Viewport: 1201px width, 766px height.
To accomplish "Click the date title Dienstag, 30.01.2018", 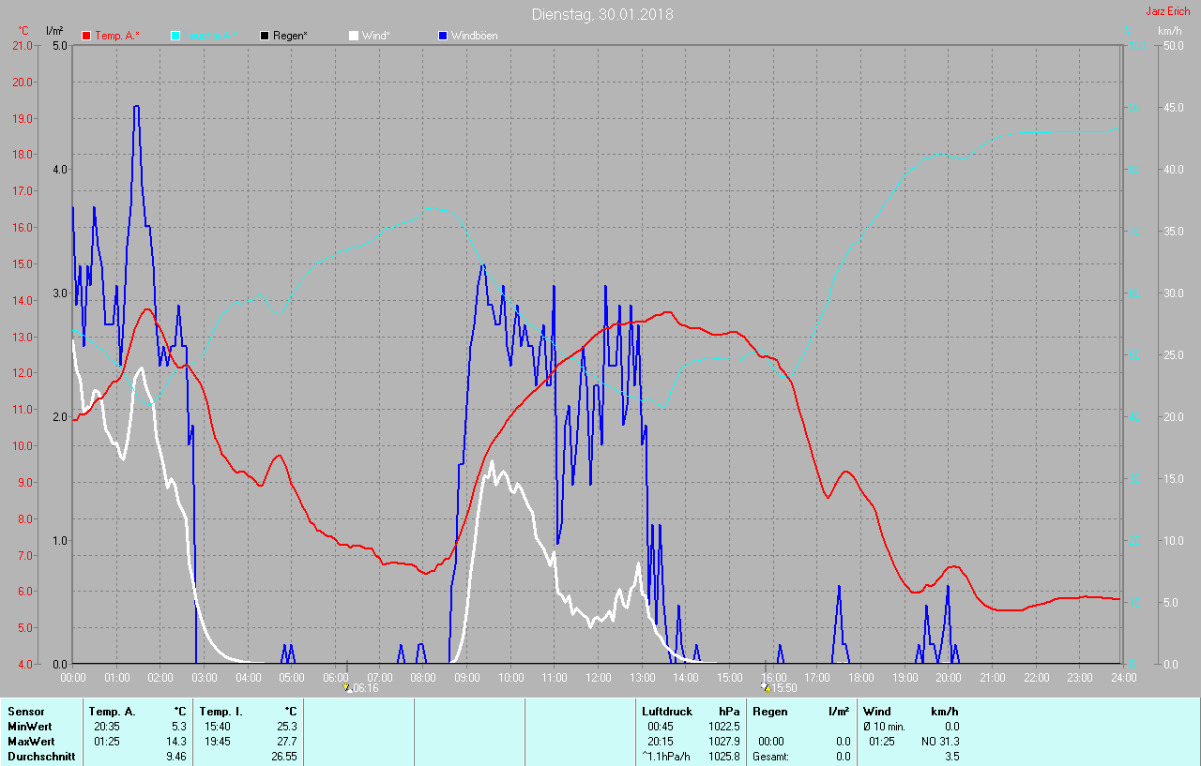I will (x=601, y=14).
